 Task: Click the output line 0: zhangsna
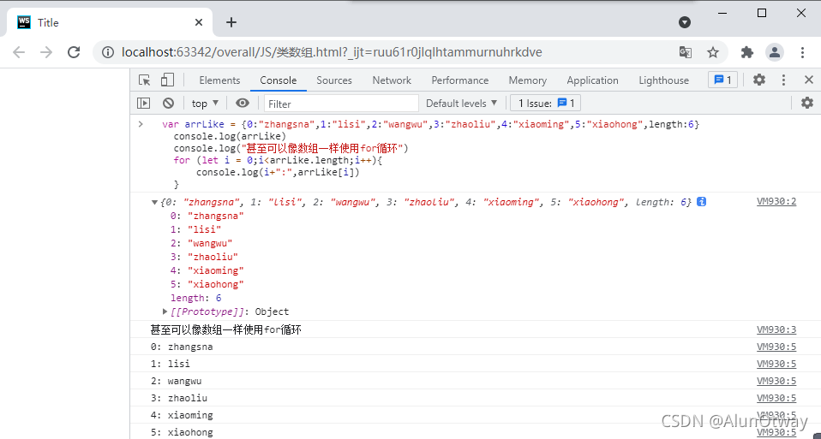[182, 347]
